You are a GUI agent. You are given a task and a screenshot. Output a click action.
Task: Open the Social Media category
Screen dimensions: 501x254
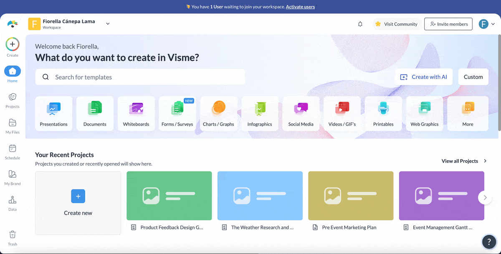coord(301,113)
